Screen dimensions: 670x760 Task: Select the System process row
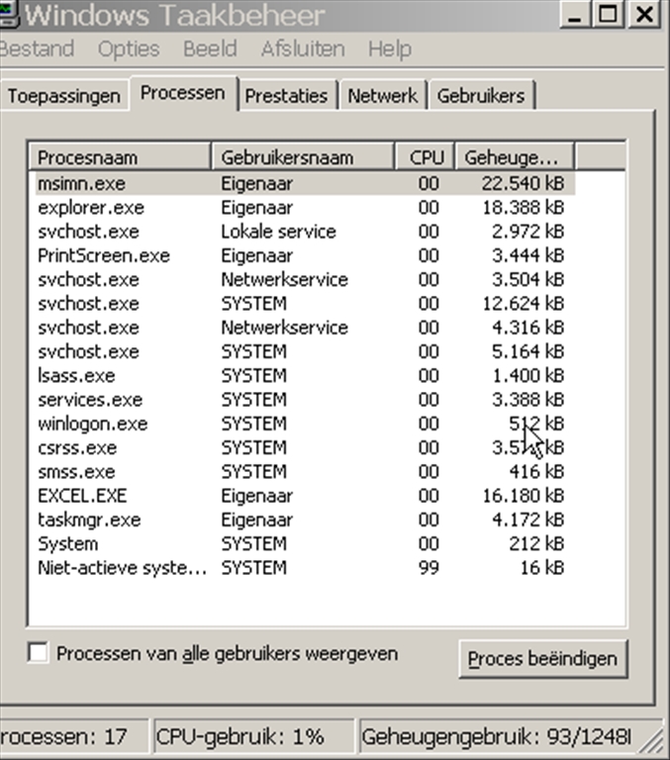(305, 544)
